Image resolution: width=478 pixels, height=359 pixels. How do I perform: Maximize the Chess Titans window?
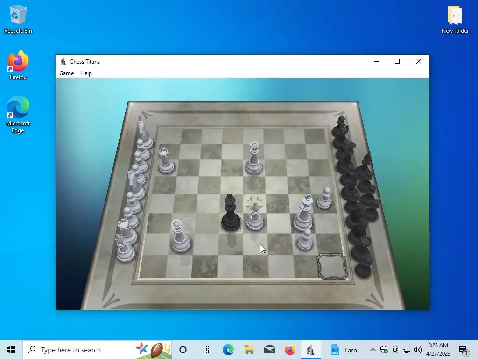(x=397, y=61)
